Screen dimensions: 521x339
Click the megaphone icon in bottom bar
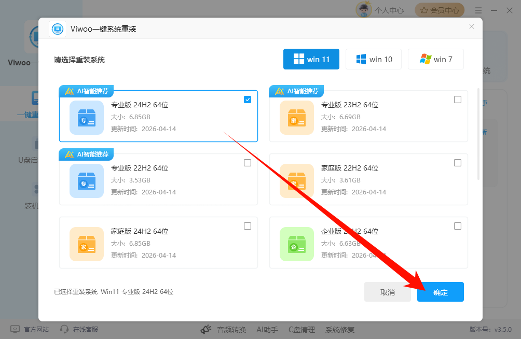[x=206, y=329]
